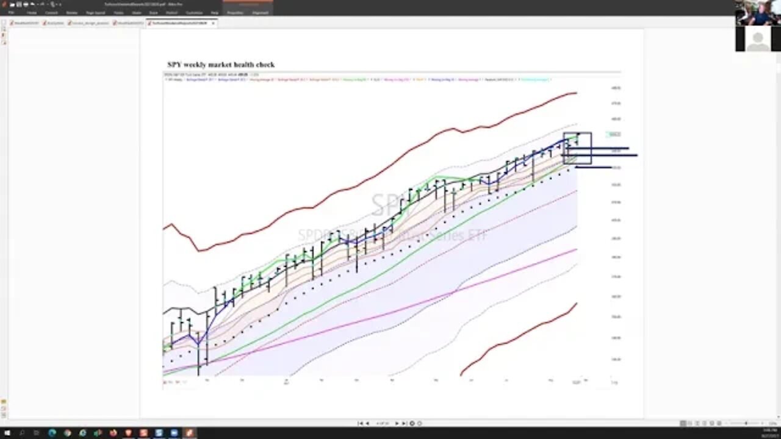Click the blank avatar participant thumbnail
This screenshot has height=439, width=781.
tap(758, 39)
